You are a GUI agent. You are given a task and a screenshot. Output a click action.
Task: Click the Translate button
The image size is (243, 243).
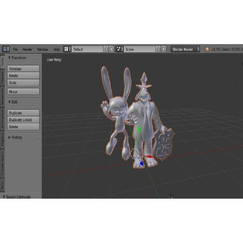23,69
